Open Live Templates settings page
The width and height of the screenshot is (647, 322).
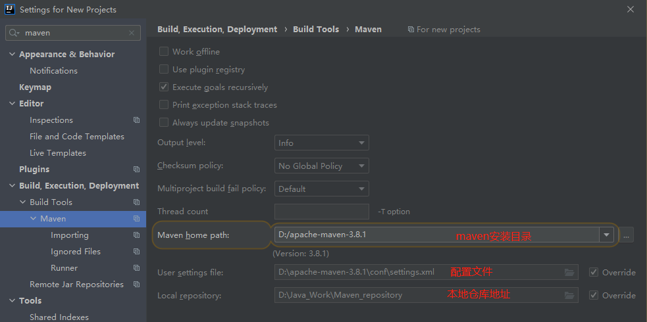point(58,152)
